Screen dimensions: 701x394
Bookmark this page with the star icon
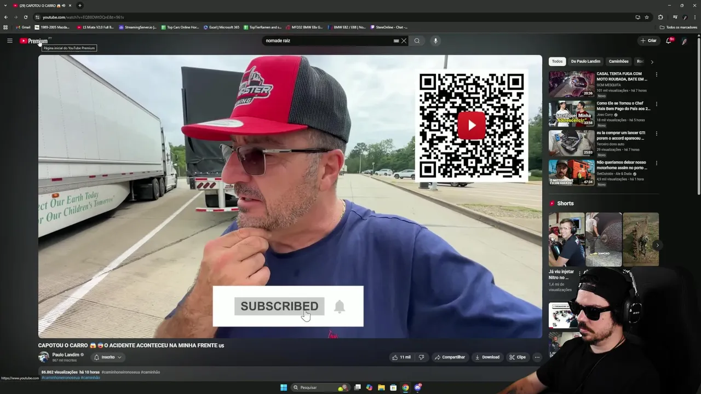click(647, 17)
